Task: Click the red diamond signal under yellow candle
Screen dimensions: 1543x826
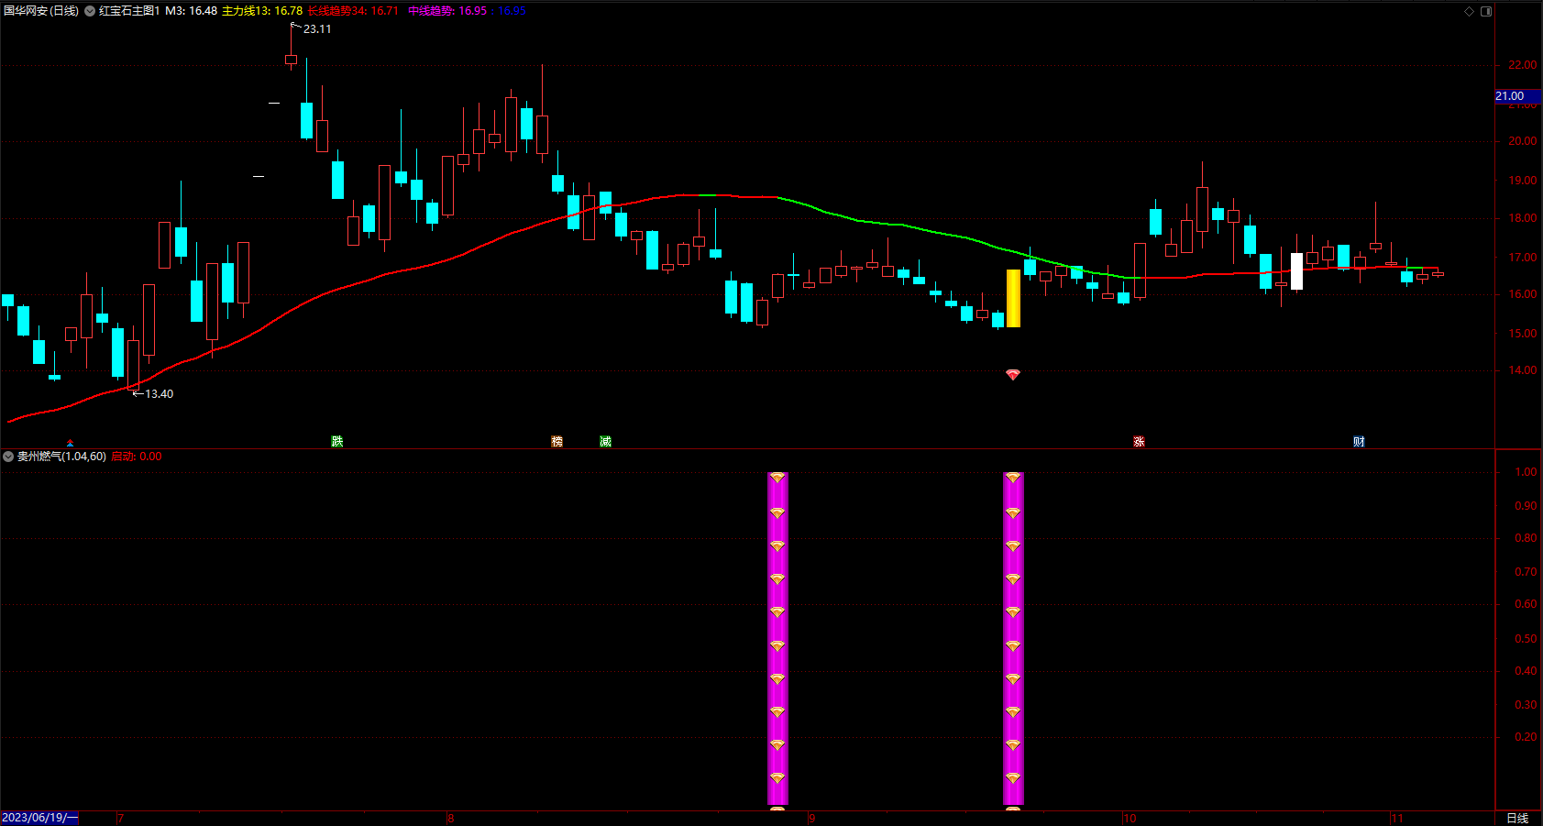Action: pos(1013,375)
